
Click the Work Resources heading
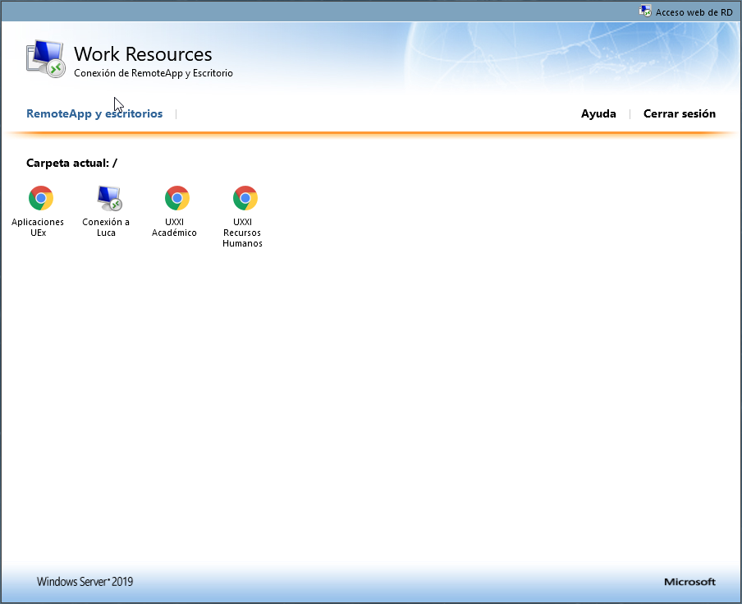pos(143,54)
